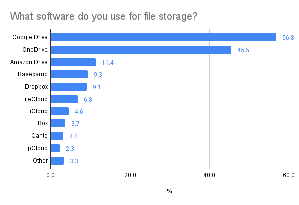Click the OneDrive bar
Screen dimensions: 299x205
coord(141,50)
